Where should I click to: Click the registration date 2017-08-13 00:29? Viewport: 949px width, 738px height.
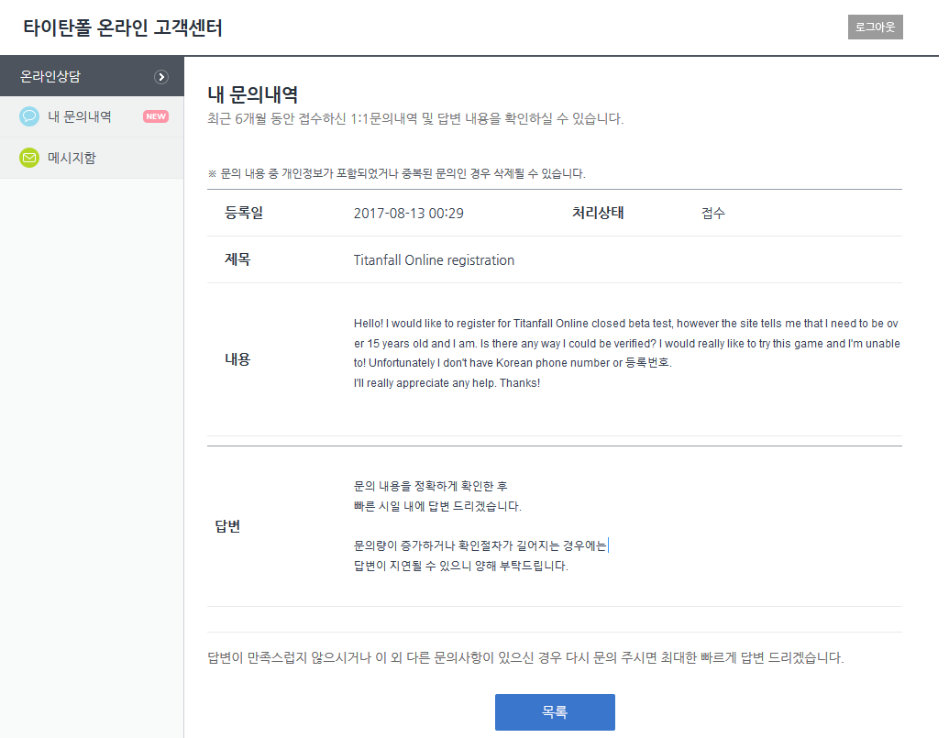coord(408,214)
